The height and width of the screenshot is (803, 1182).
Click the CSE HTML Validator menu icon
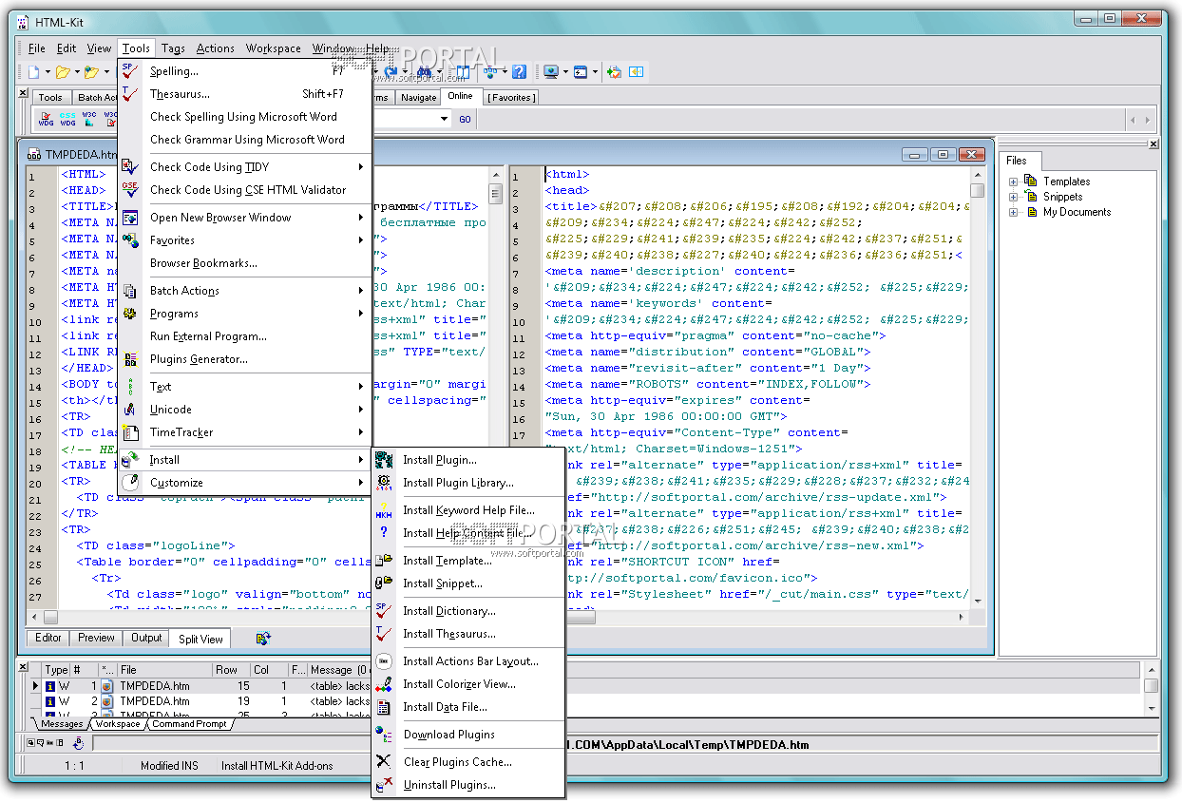(131, 190)
